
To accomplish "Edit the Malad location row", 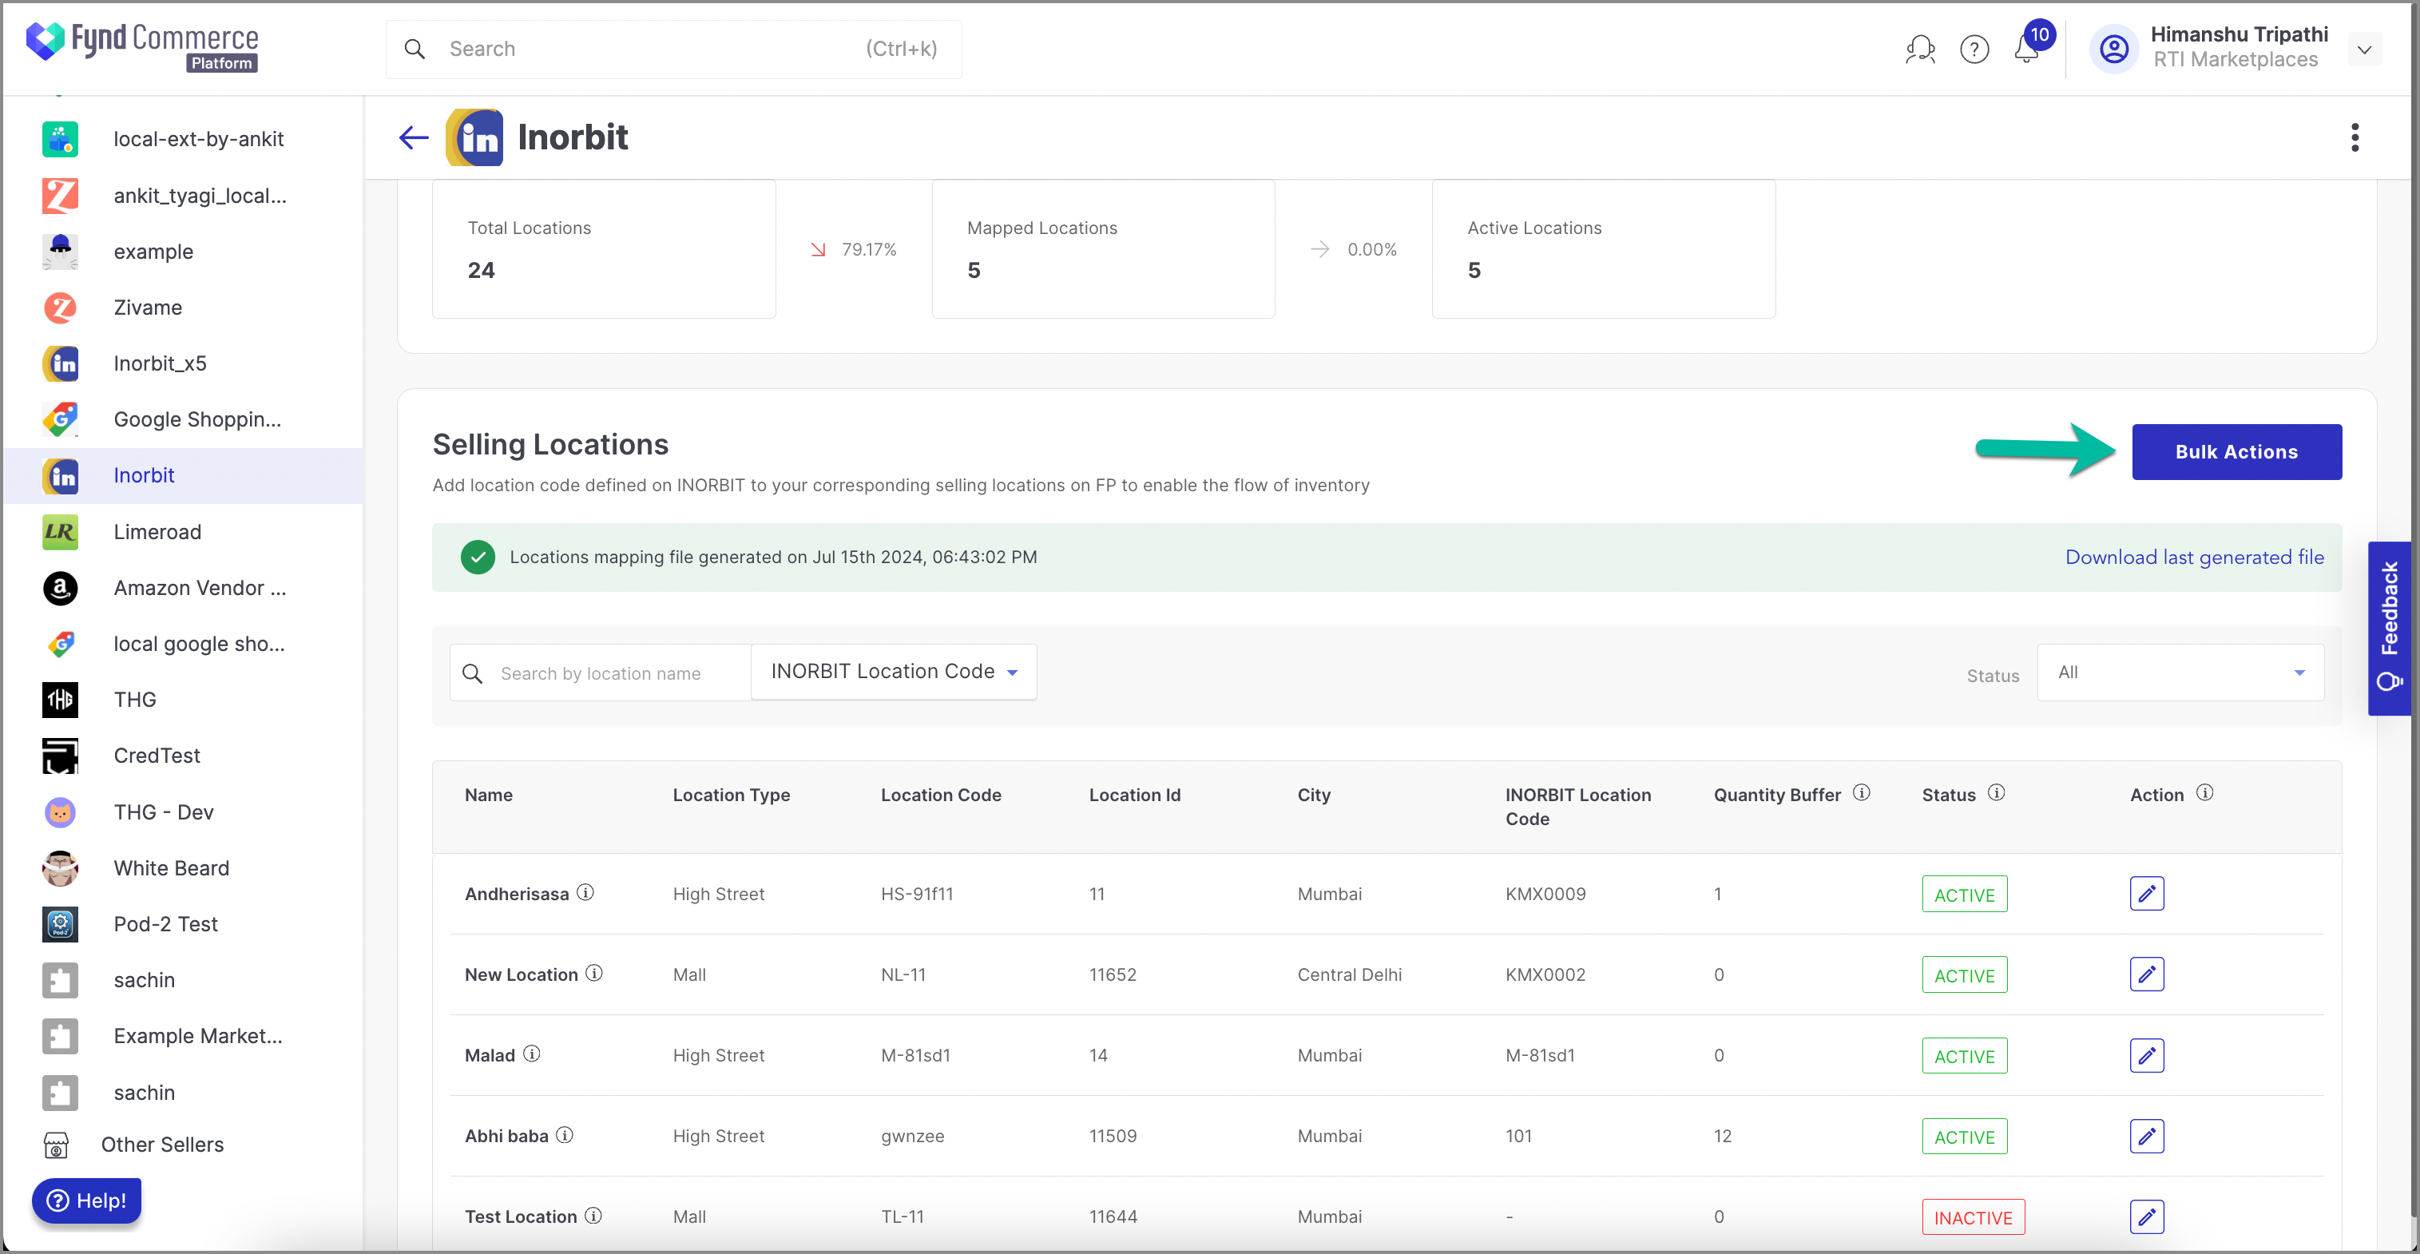I will tap(2147, 1055).
